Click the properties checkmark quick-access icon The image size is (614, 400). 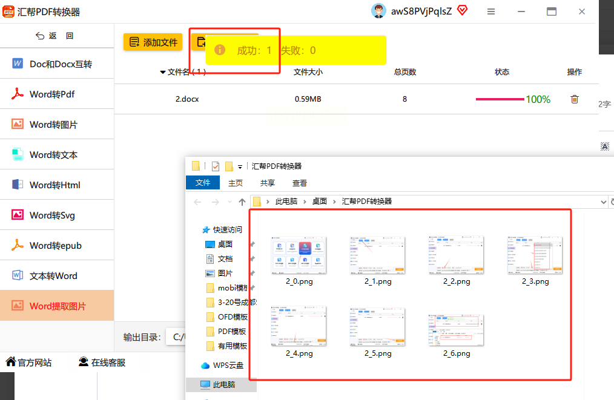[x=216, y=166]
